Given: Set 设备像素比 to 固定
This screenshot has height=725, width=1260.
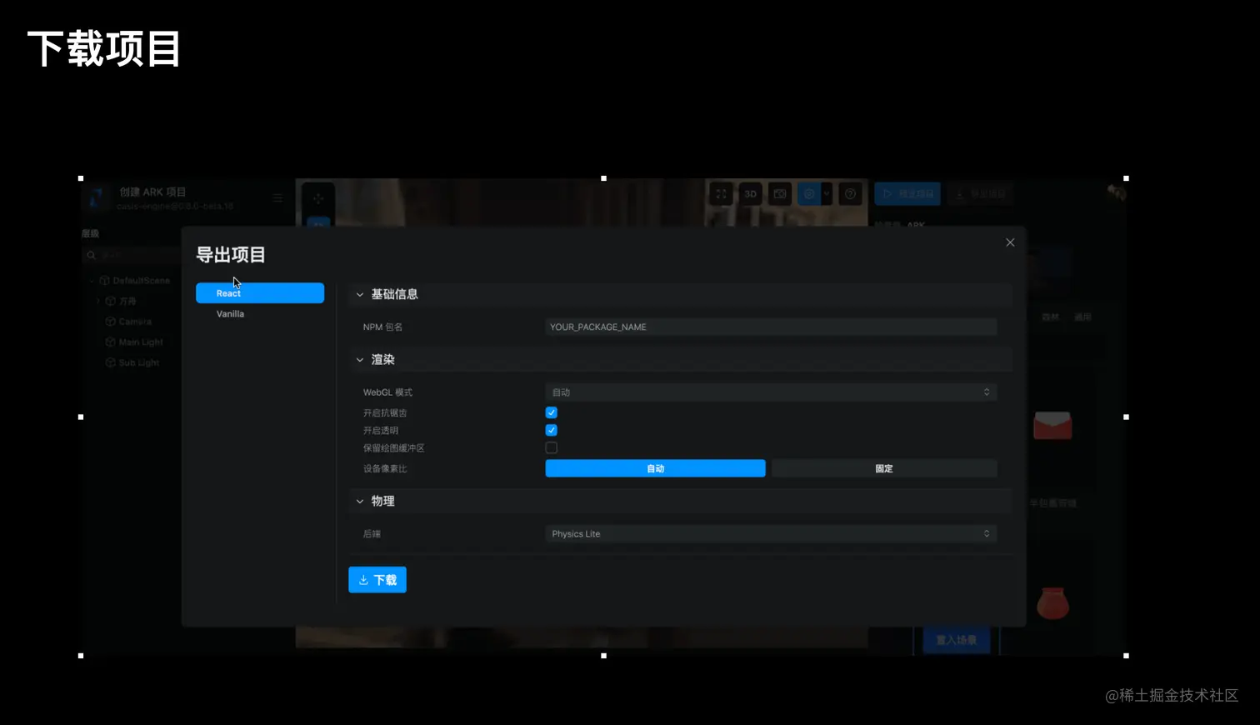Looking at the screenshot, I should [x=884, y=468].
